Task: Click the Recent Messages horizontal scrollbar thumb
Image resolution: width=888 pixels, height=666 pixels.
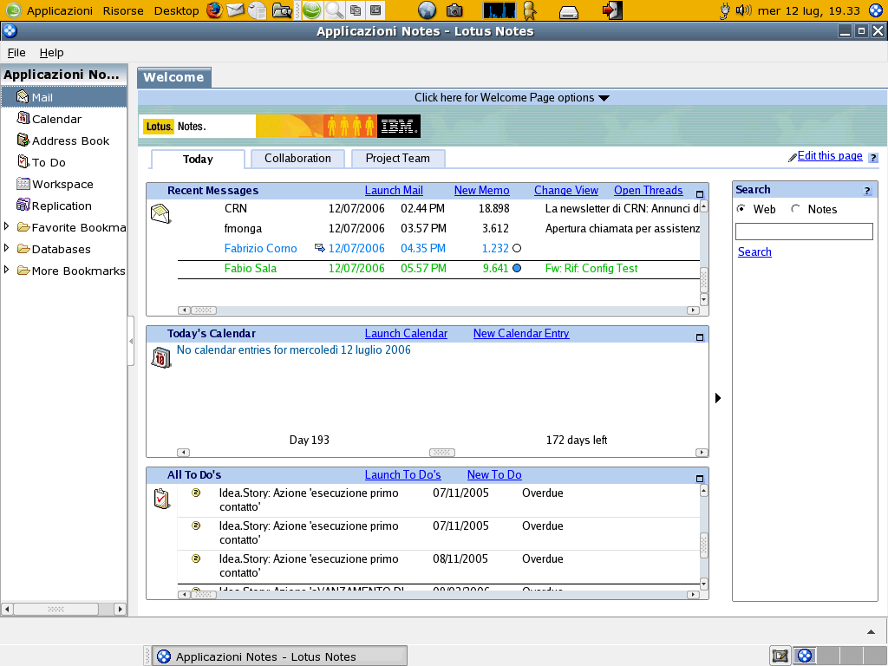Action: coord(204,310)
